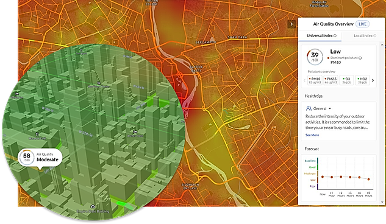This screenshot has width=386, height=224.
Task: Click the 'Pollutants overview' label
Action: pyautogui.click(x=321, y=72)
